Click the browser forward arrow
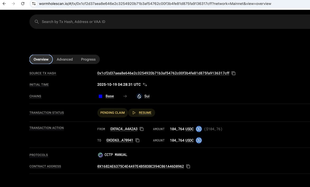 point(13,4)
